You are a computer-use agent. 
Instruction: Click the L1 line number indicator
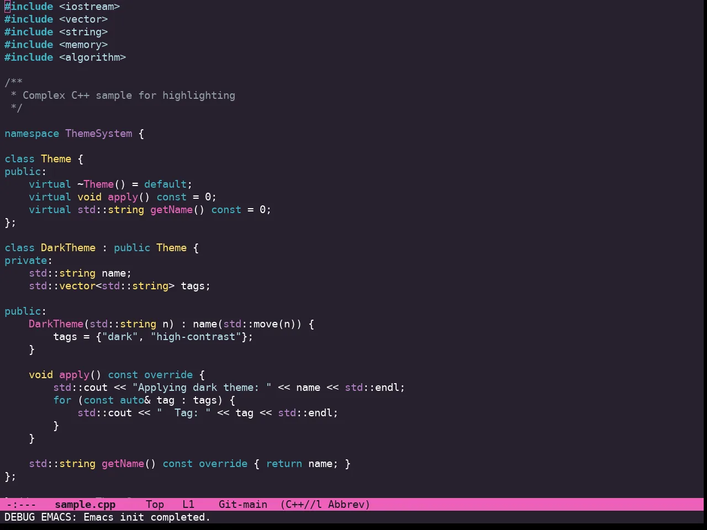coord(188,505)
